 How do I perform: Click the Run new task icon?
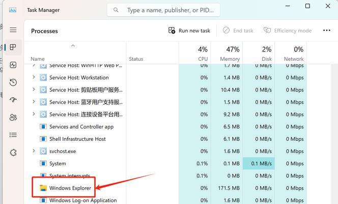[172, 30]
